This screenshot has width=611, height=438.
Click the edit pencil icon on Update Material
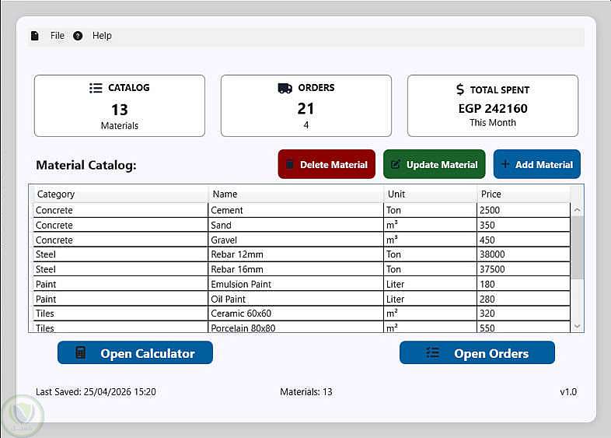pos(396,164)
